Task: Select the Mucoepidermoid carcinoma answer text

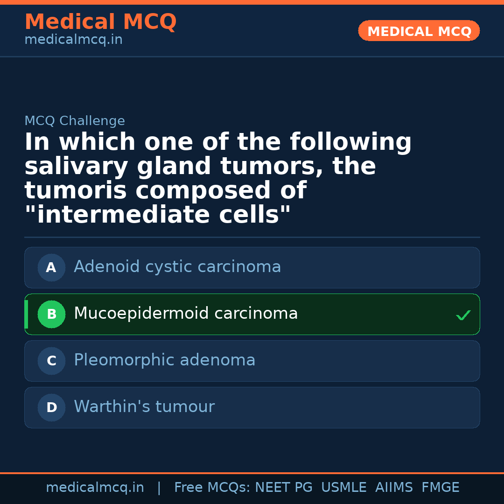Action: pos(186,314)
